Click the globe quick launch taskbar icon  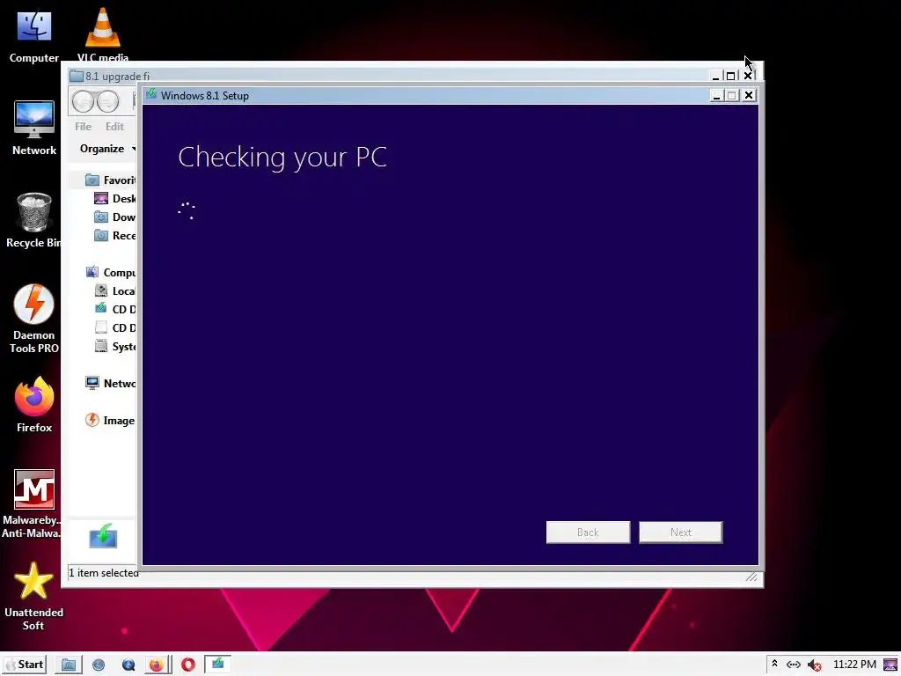click(x=99, y=665)
